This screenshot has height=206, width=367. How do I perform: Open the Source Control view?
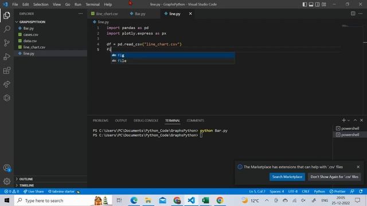point(7,43)
